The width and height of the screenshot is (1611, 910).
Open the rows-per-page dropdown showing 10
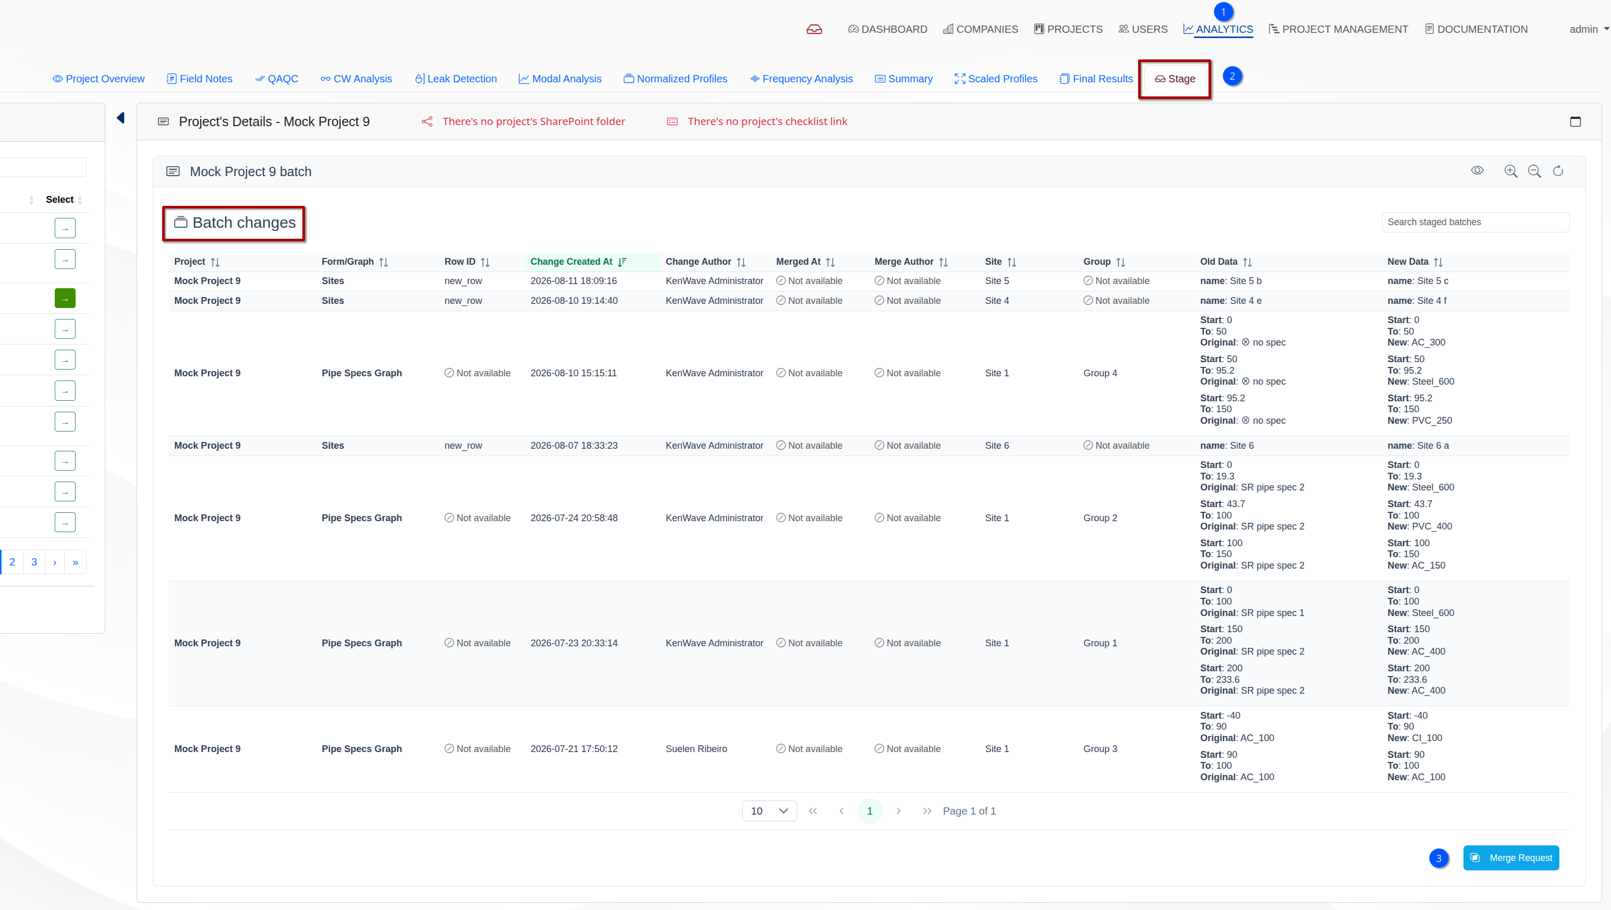coord(769,811)
